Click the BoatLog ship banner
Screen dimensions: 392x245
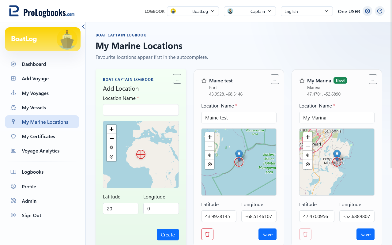click(x=43, y=39)
